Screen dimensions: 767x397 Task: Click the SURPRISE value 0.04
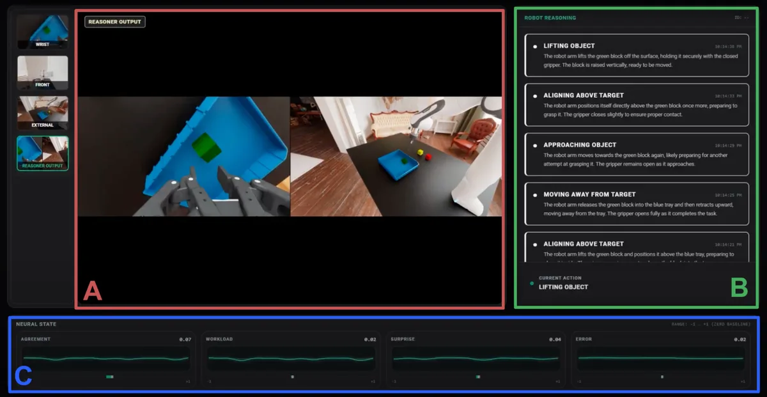(555, 339)
